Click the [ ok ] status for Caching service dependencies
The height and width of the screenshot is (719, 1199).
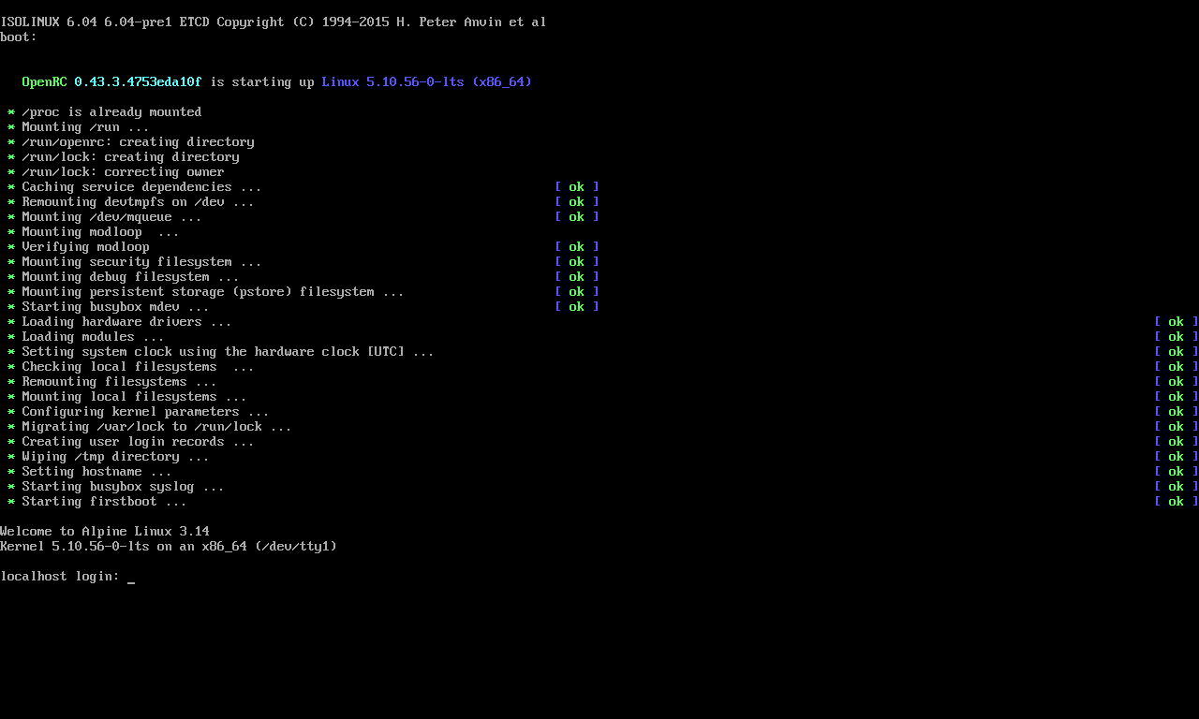(577, 186)
